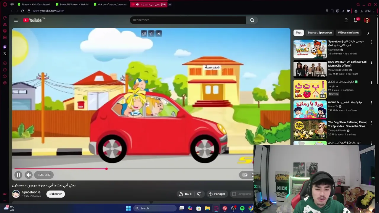The width and height of the screenshot is (379, 213).
Task: Like the video (159 k)
Action: (x=185, y=194)
